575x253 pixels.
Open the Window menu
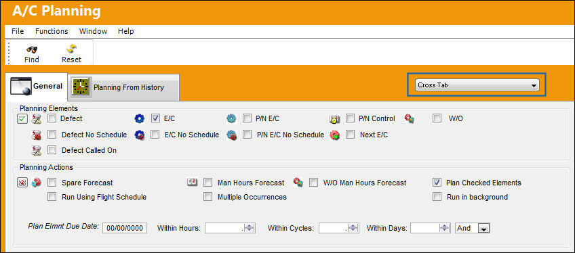pyautogui.click(x=93, y=31)
